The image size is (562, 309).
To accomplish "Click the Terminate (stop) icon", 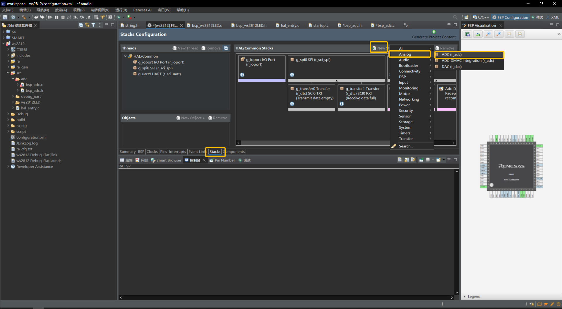I will coord(63,17).
